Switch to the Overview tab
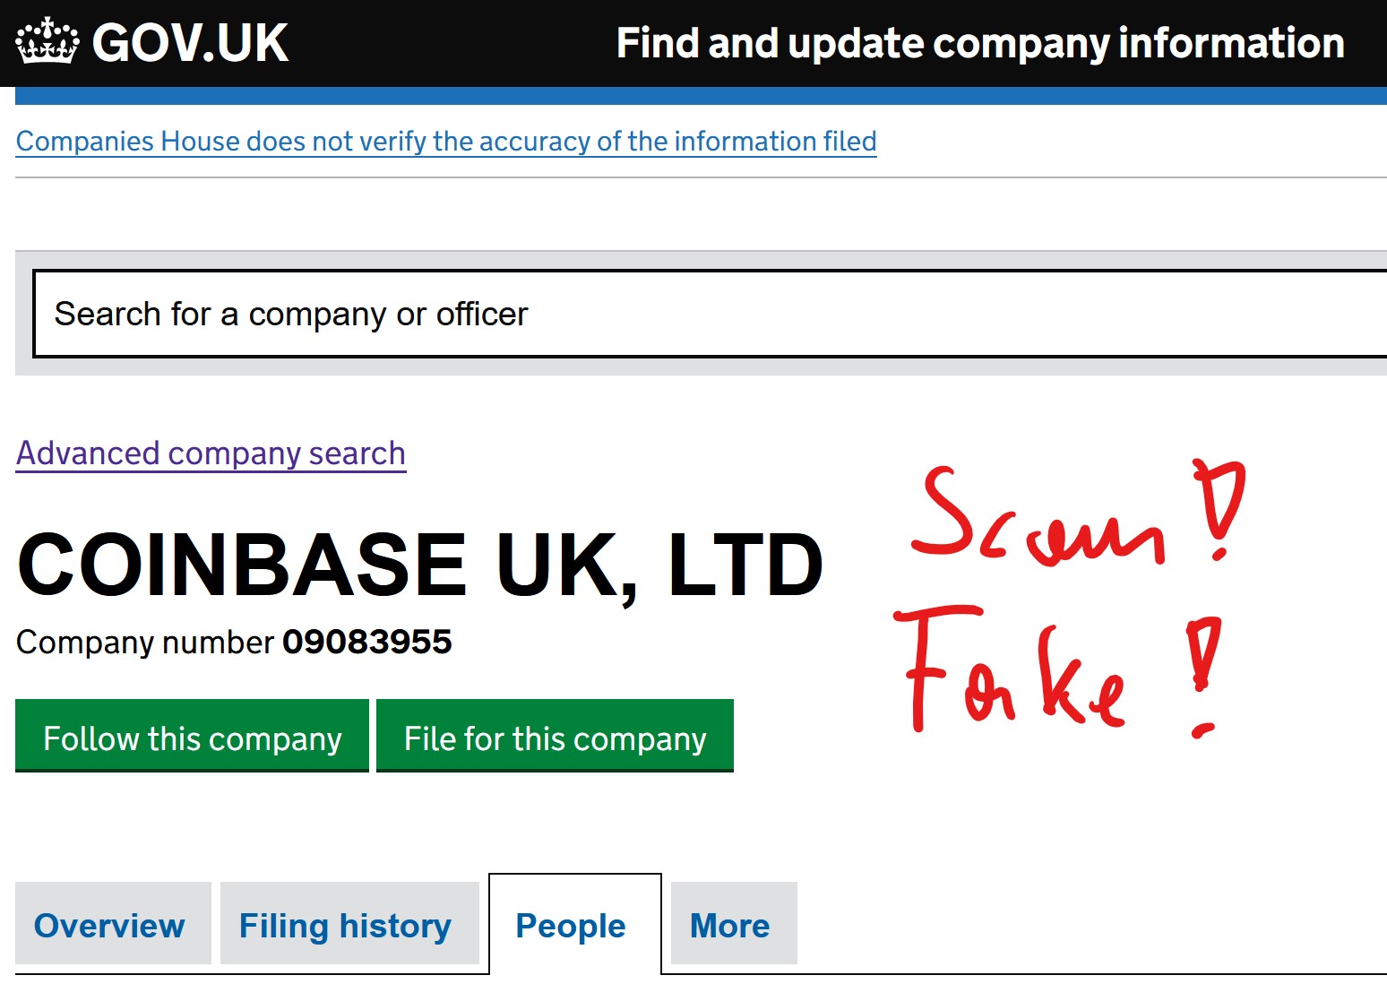1387x984 pixels. point(109,925)
